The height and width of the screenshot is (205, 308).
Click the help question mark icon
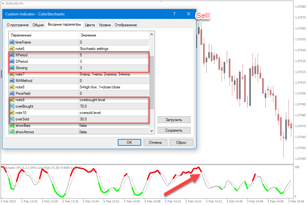174,14
